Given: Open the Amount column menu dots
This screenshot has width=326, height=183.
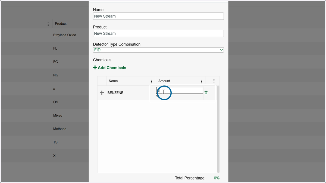Looking at the screenshot, I should click(x=201, y=81).
